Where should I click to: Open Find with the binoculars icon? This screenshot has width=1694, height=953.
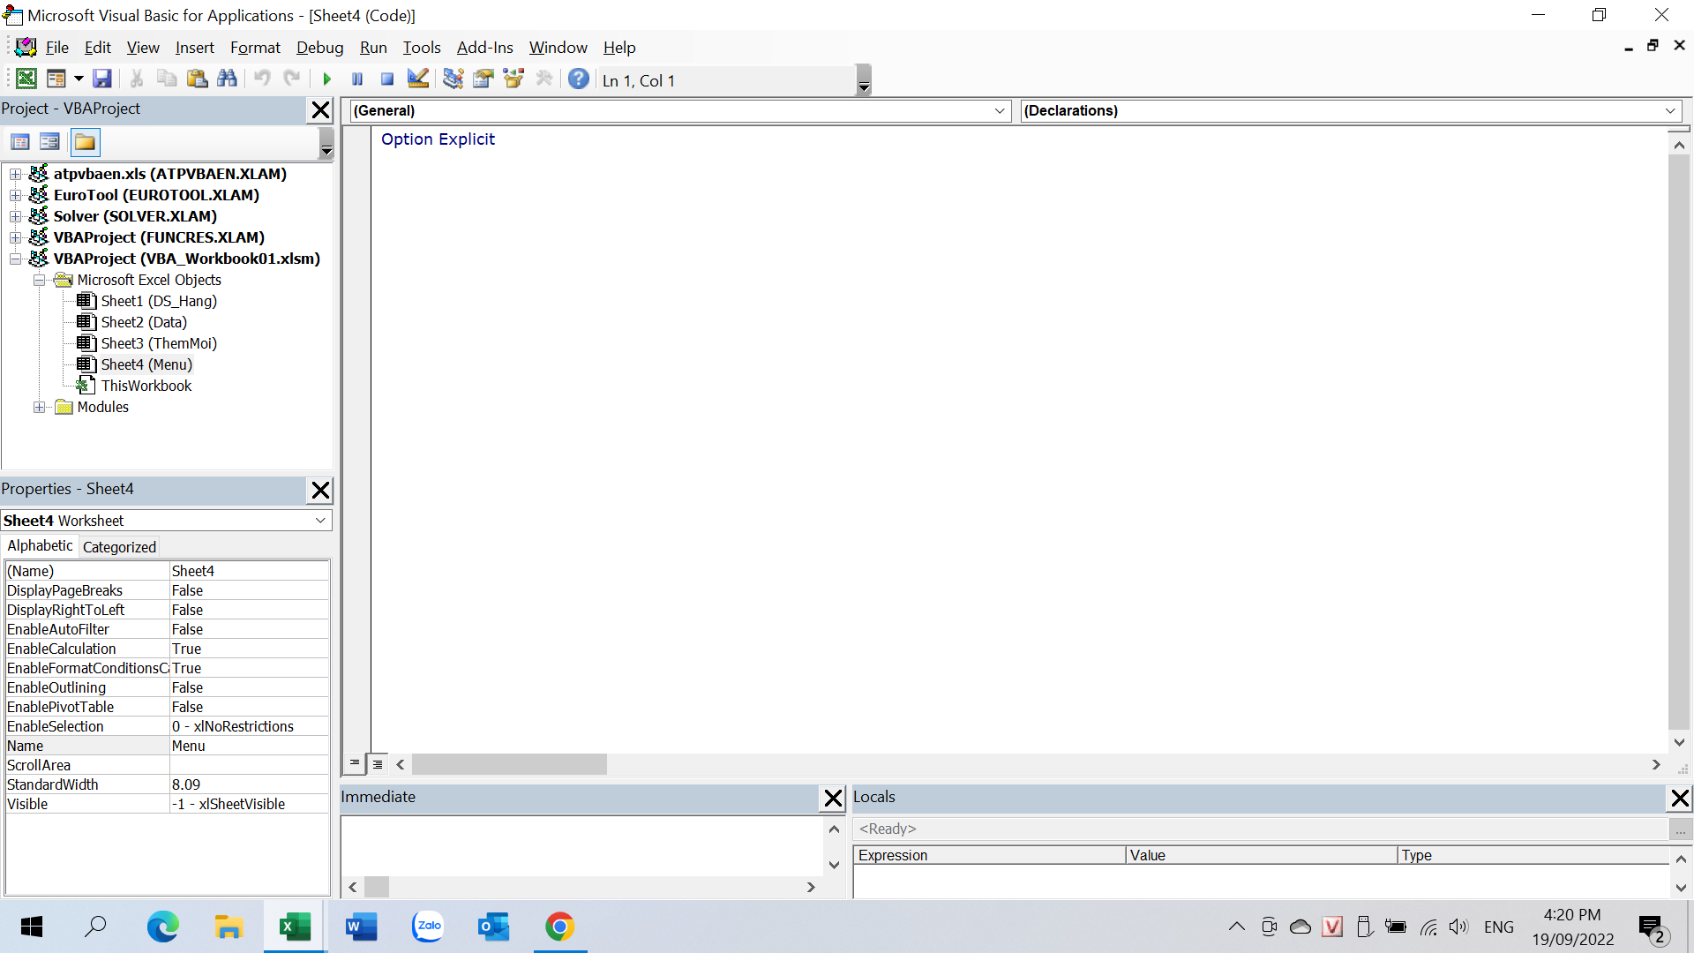[227, 79]
